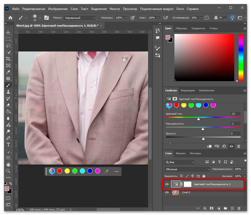251x215 pixels.
Task: Select the Clone Stamp tool
Action: click(8, 92)
